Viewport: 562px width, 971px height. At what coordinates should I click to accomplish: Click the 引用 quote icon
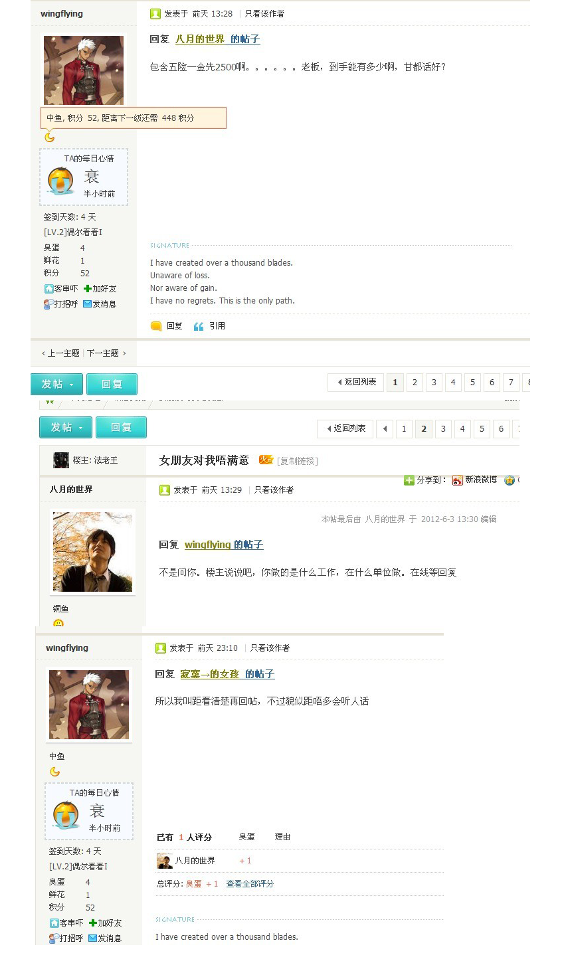coord(198,326)
